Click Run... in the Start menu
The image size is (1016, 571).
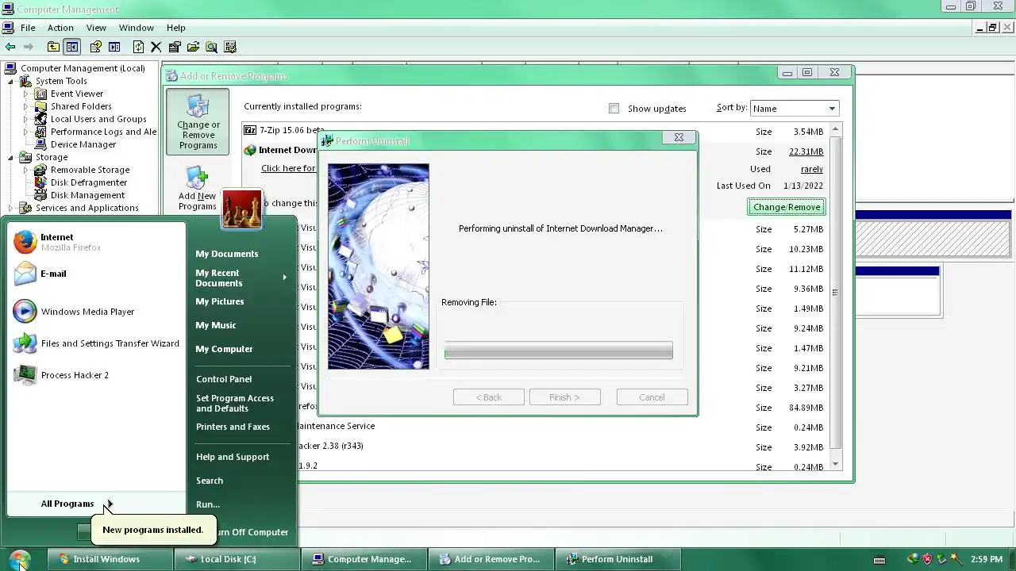(x=208, y=504)
